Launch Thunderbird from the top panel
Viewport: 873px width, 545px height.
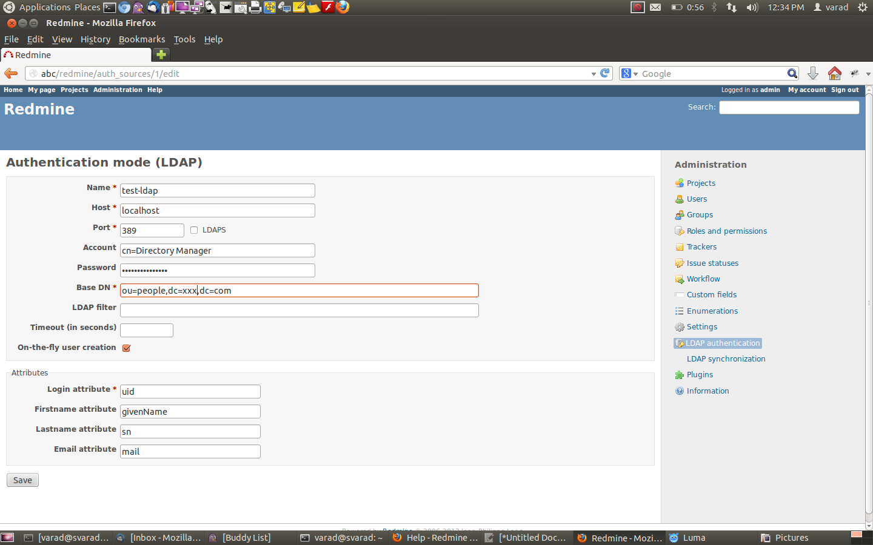(153, 7)
